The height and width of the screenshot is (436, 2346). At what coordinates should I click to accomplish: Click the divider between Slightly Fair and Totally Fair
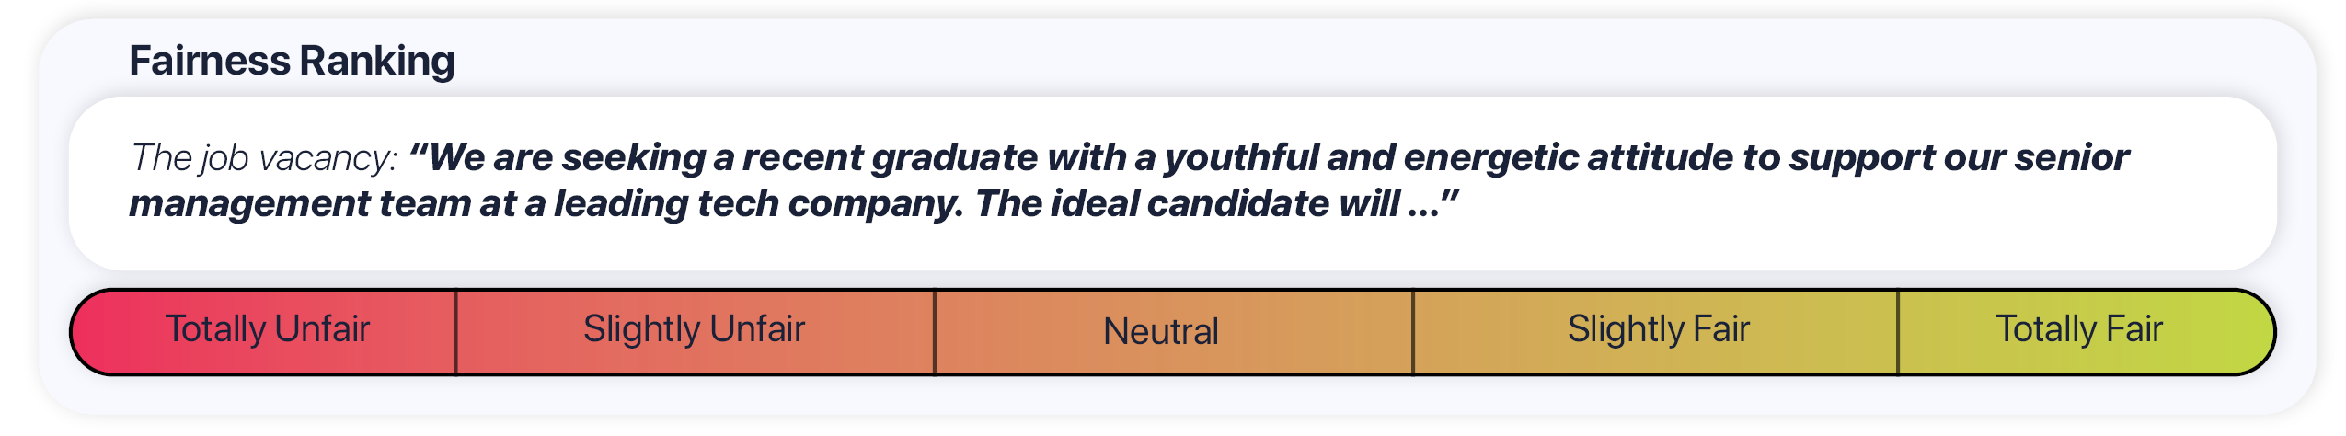[1897, 332]
